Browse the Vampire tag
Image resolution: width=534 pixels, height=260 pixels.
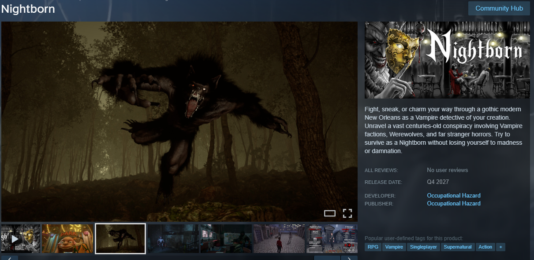point(394,247)
